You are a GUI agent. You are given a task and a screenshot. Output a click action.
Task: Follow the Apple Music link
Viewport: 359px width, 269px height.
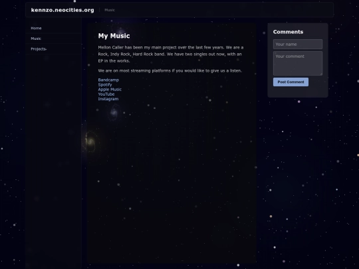(110, 90)
